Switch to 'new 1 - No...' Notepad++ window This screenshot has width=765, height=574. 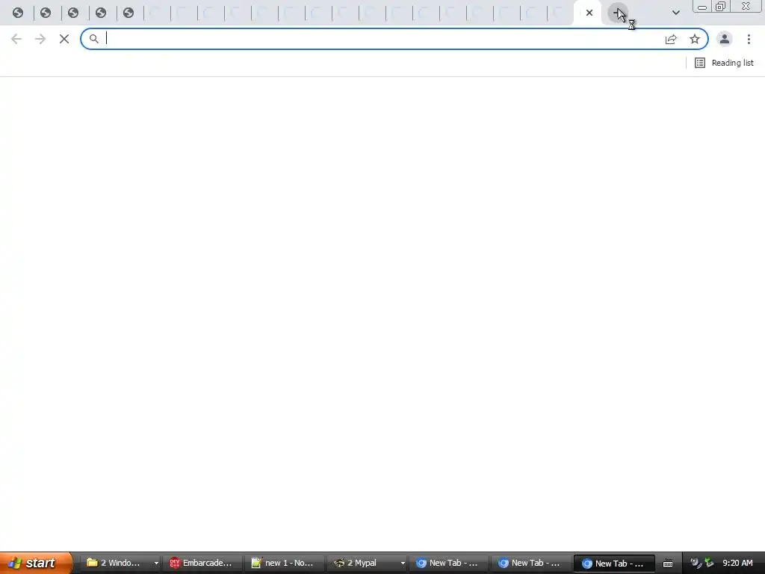pyautogui.click(x=283, y=563)
